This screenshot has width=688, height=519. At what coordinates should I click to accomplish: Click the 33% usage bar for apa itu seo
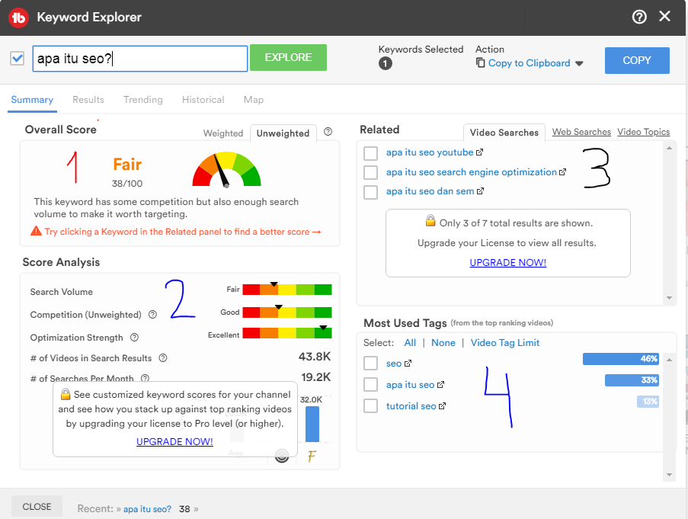point(632,380)
